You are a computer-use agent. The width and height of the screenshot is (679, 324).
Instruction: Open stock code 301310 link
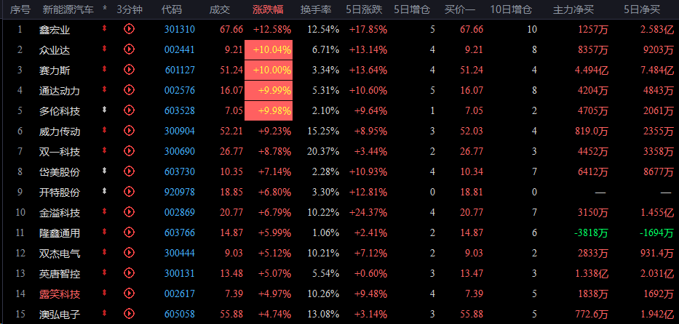point(180,29)
